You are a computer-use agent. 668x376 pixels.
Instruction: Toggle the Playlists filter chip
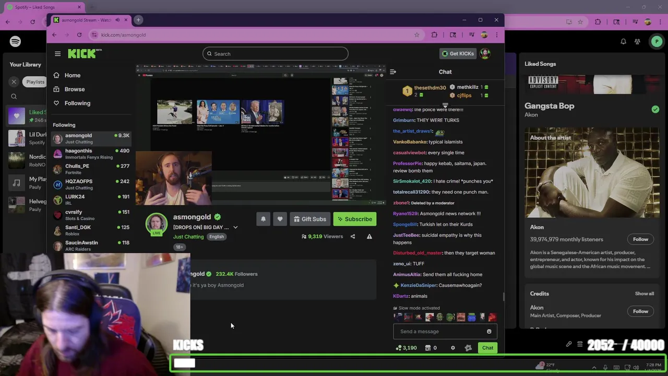tap(35, 82)
